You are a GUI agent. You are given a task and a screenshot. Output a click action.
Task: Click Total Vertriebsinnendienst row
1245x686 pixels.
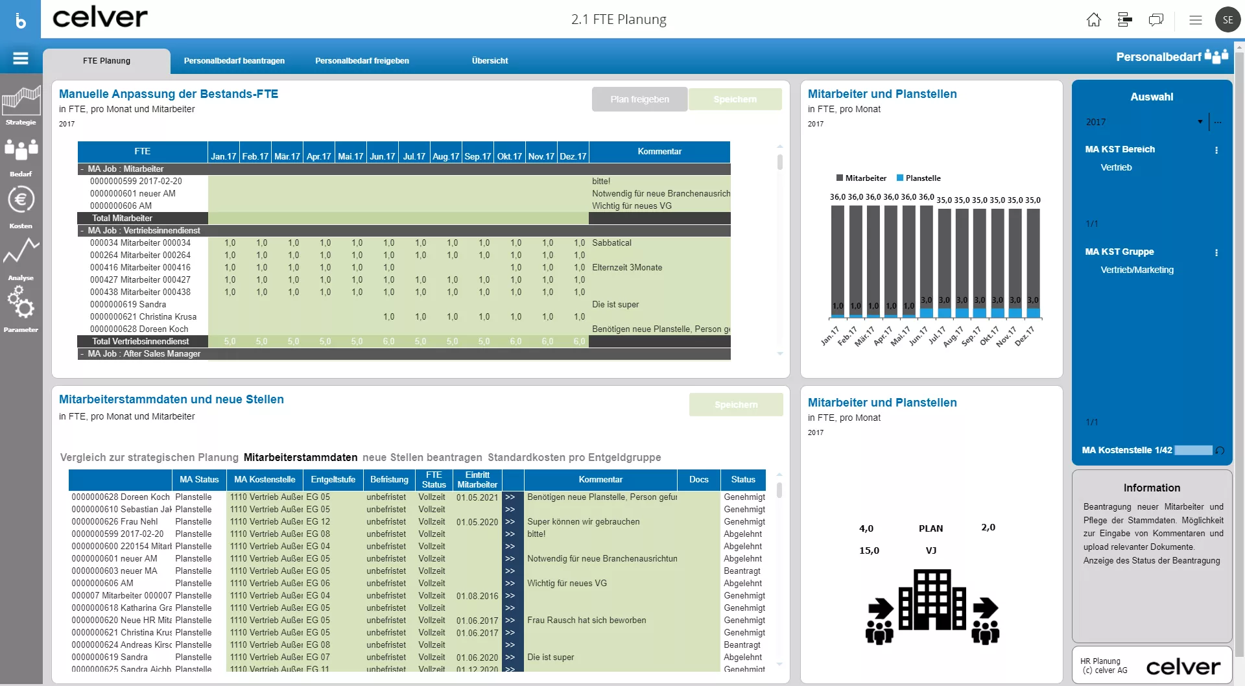[x=403, y=342]
